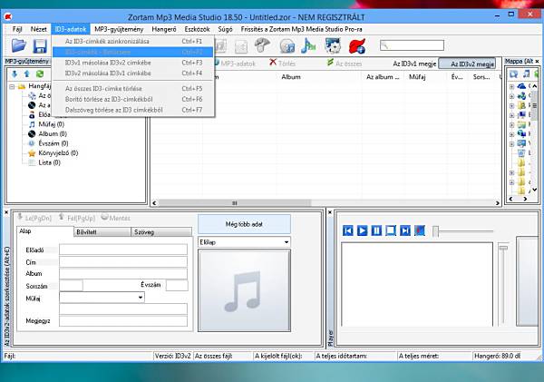The height and width of the screenshot is (382, 544).
Task: Open the Eszközök menu
Action: [197, 29]
